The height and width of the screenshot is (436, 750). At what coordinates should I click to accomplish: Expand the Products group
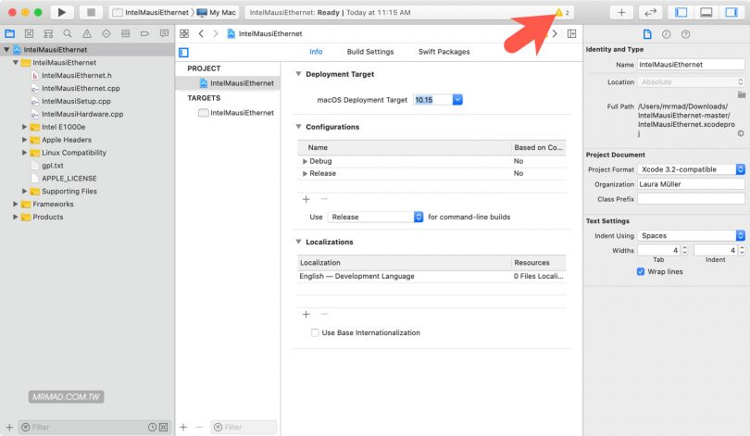coord(16,217)
